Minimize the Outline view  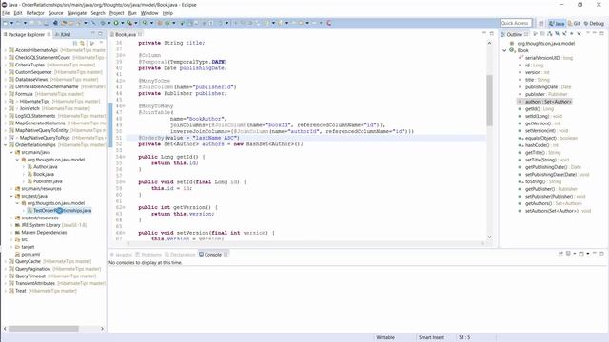coord(594,34)
